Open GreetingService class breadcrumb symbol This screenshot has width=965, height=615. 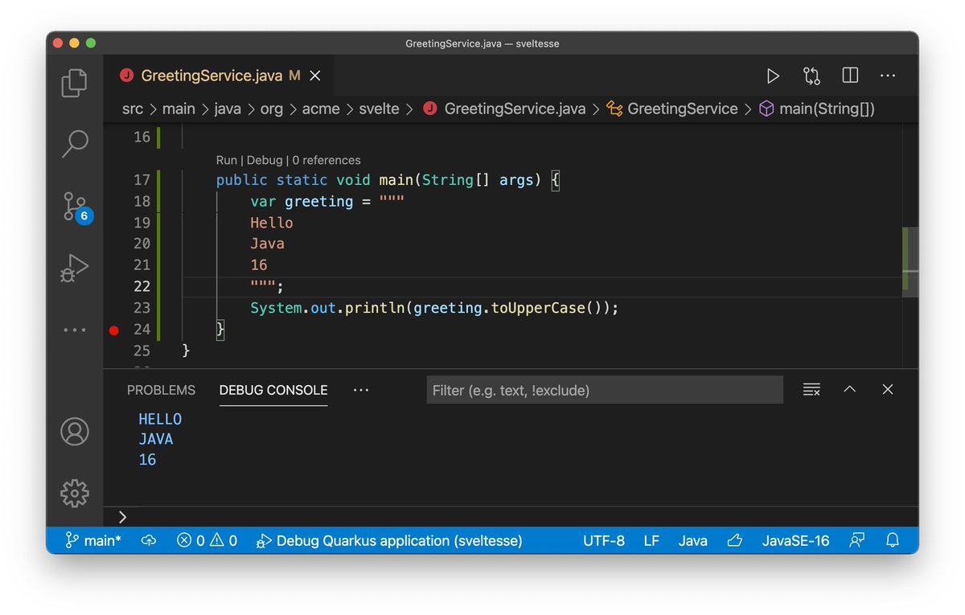point(673,109)
